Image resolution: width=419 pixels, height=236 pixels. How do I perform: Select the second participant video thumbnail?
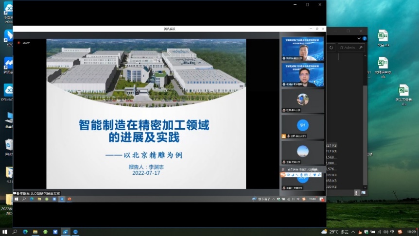pos(302,75)
